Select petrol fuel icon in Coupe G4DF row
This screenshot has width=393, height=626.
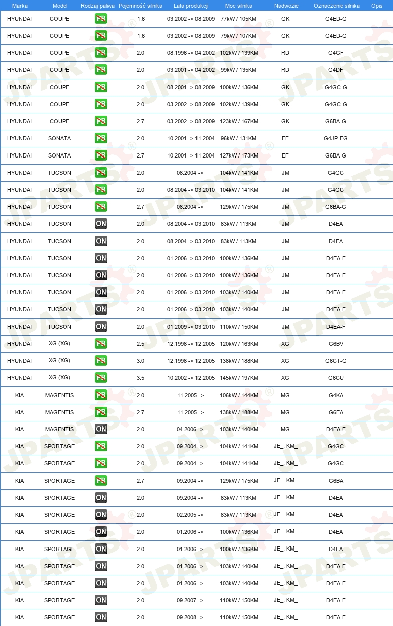click(x=101, y=70)
